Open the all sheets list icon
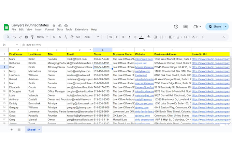Screen dimensions: 232x154 19,130
